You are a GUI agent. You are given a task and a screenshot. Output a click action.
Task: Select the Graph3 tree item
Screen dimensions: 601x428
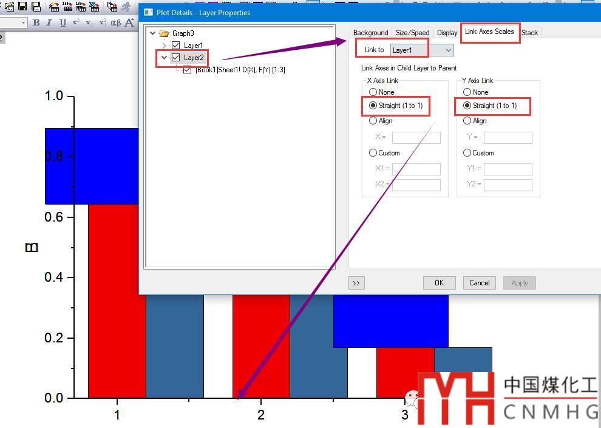point(183,33)
